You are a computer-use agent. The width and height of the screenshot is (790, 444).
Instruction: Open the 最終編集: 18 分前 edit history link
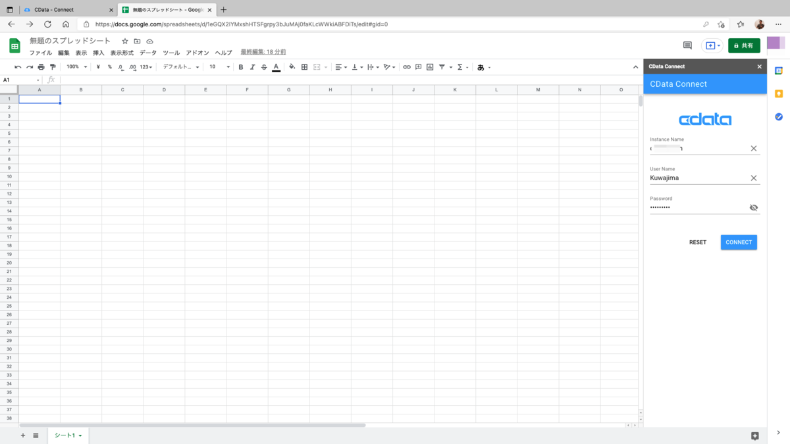pyautogui.click(x=263, y=52)
